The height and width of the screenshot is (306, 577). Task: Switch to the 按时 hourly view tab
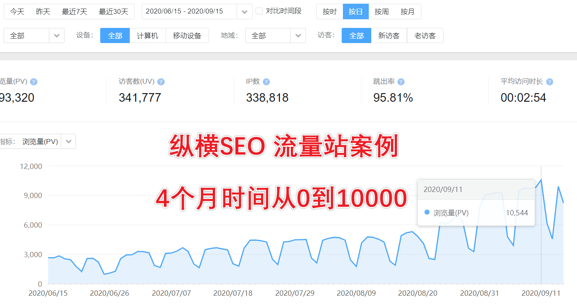[329, 11]
